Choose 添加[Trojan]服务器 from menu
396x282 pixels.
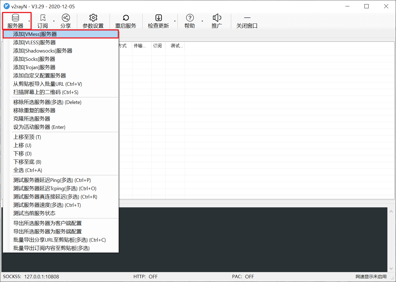click(61, 67)
